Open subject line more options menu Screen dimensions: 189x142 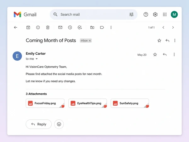click(x=175, y=41)
